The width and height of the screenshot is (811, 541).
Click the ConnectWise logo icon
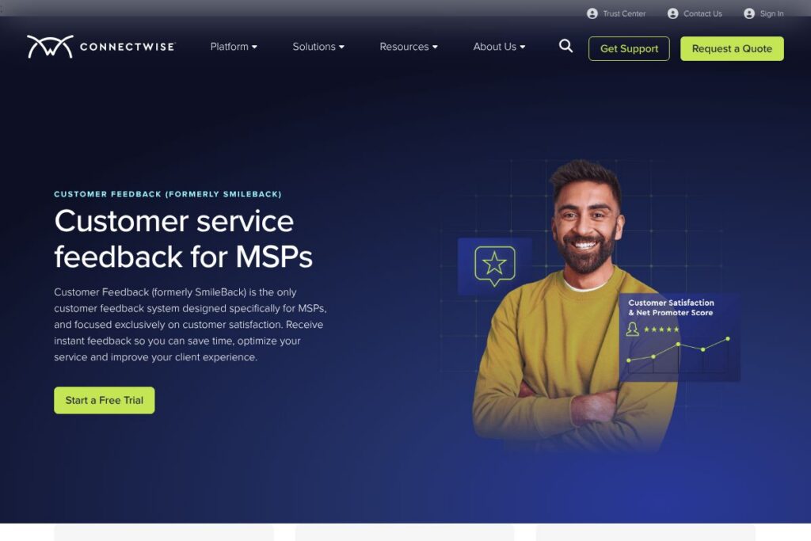[50, 47]
